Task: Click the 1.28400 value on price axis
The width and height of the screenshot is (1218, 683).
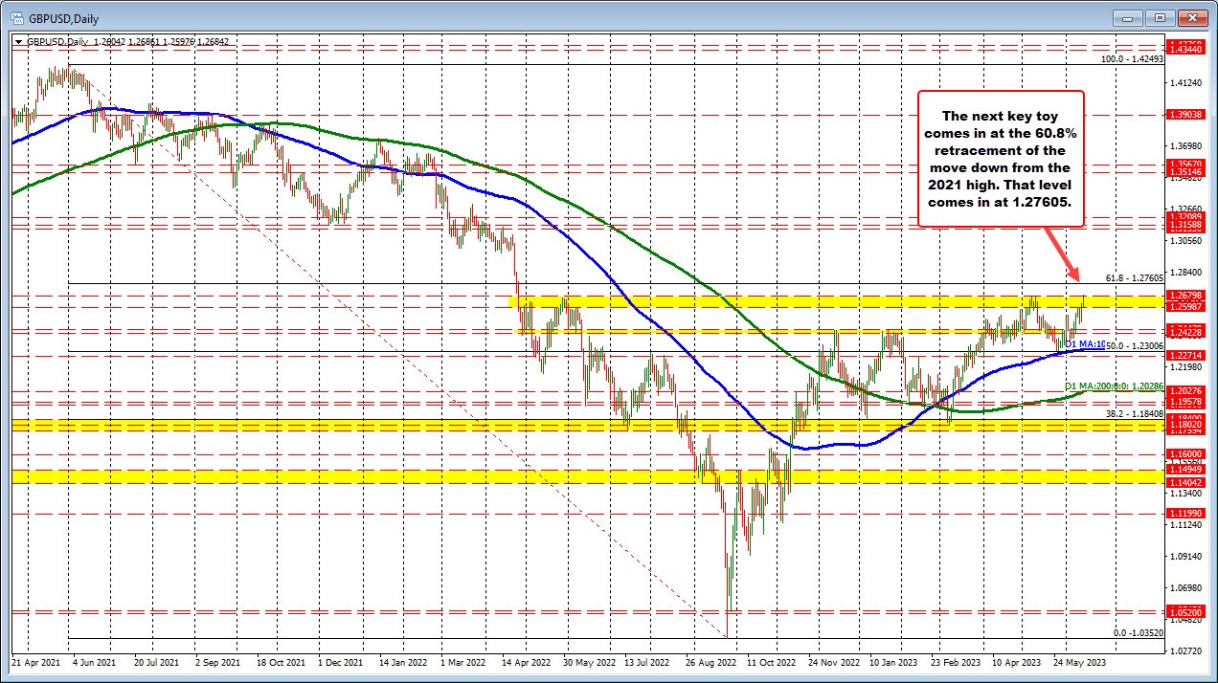Action: (x=1184, y=272)
